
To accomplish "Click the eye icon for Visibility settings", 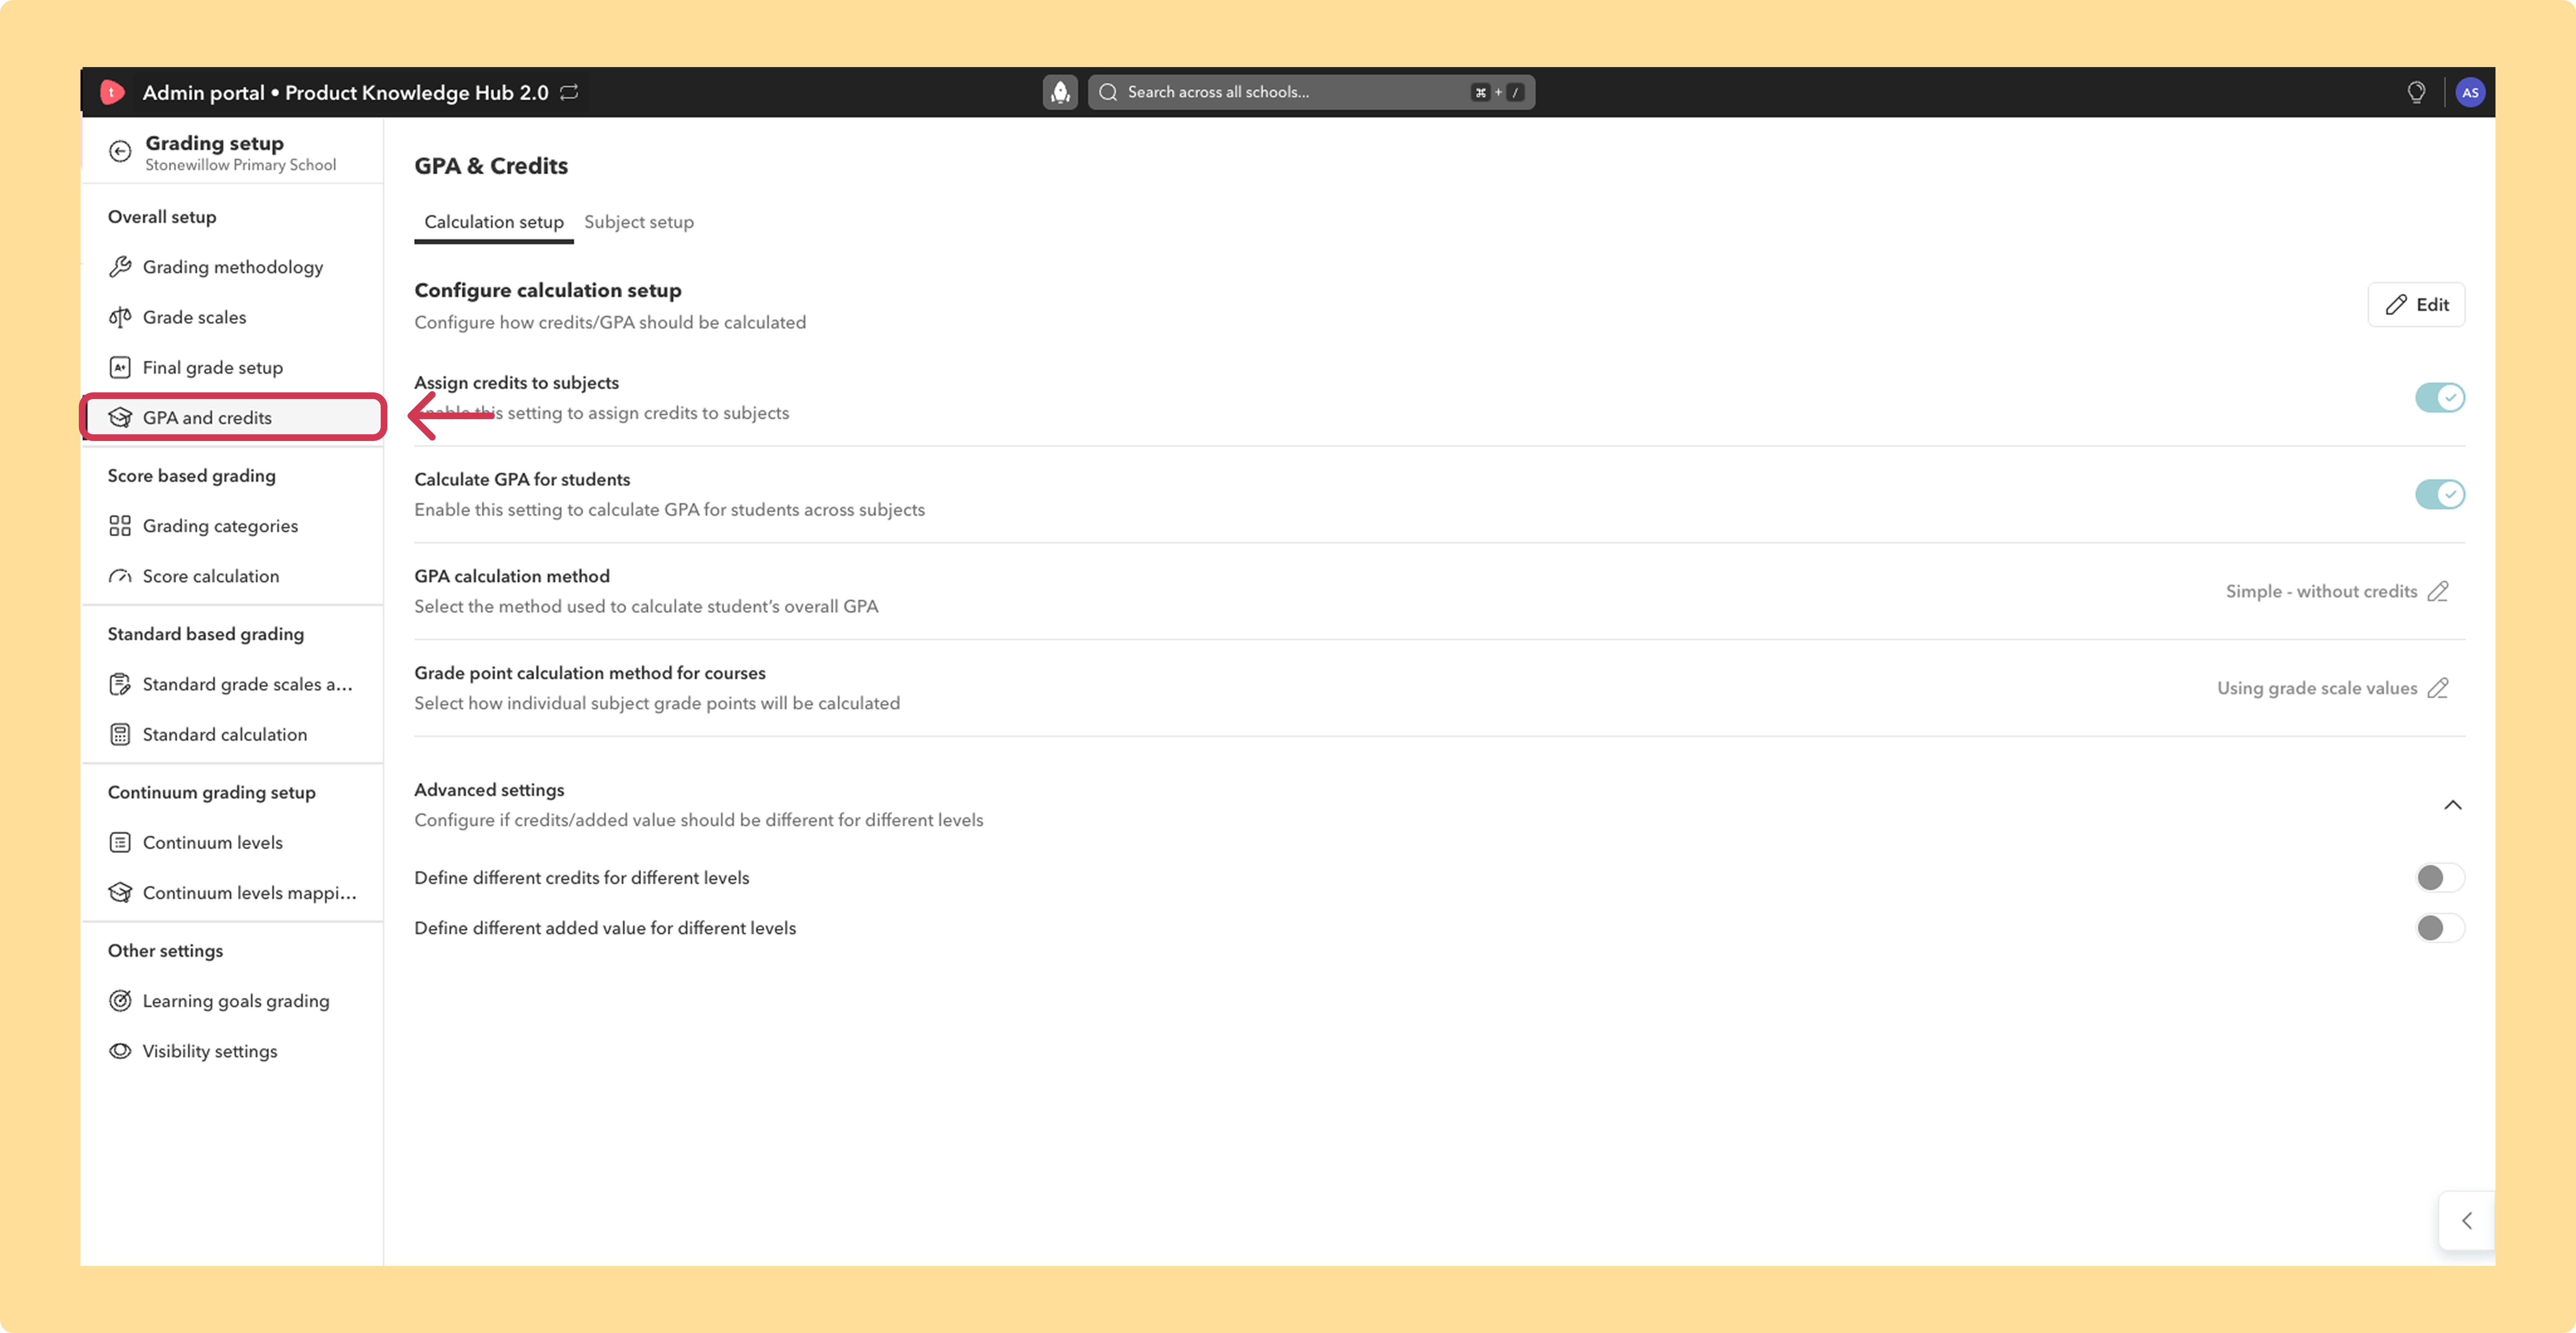I will [120, 1051].
